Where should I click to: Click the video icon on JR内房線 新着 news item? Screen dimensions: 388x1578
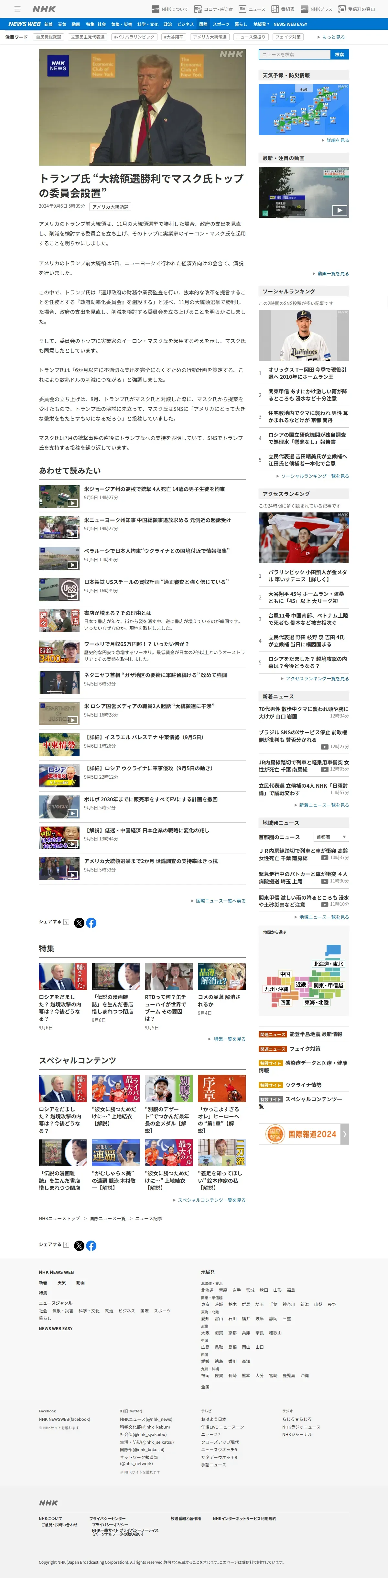tap(325, 769)
